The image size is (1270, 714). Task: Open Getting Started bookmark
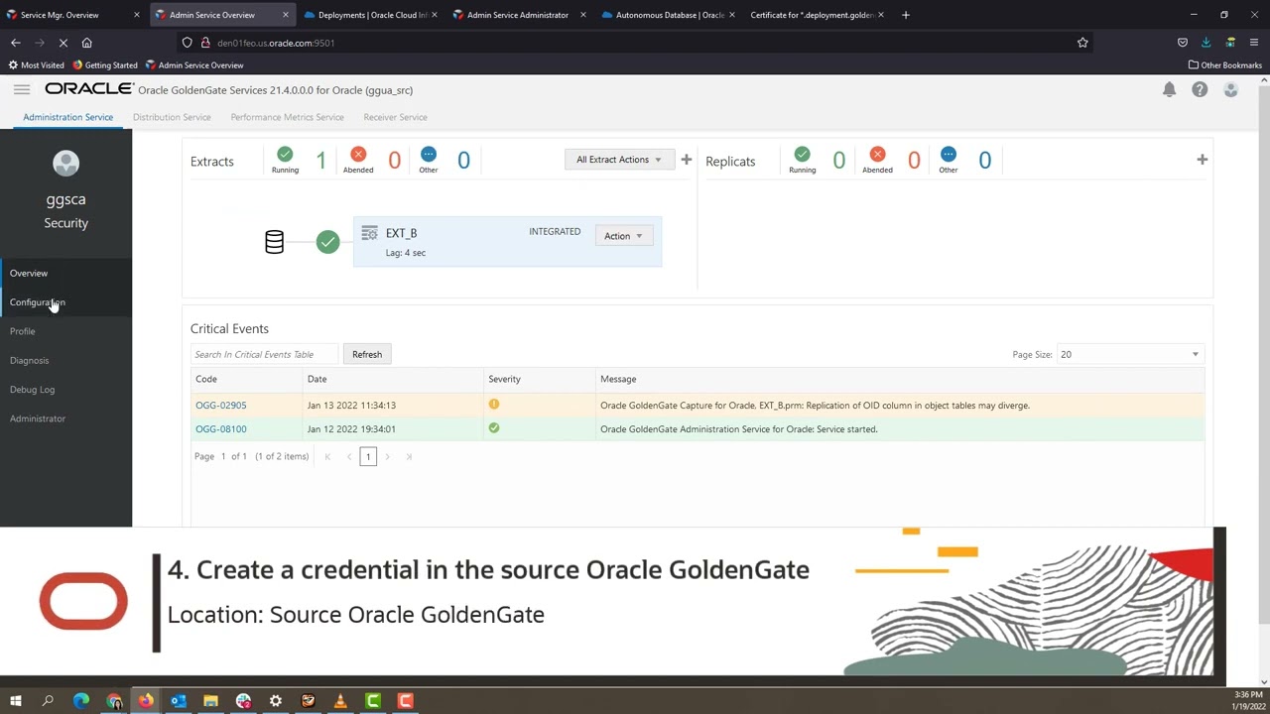[x=105, y=65]
